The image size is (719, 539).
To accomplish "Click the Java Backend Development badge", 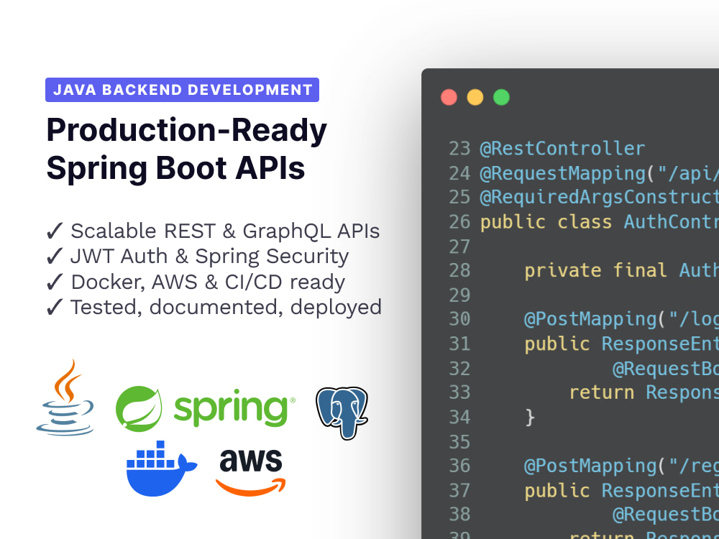I will tap(182, 90).
